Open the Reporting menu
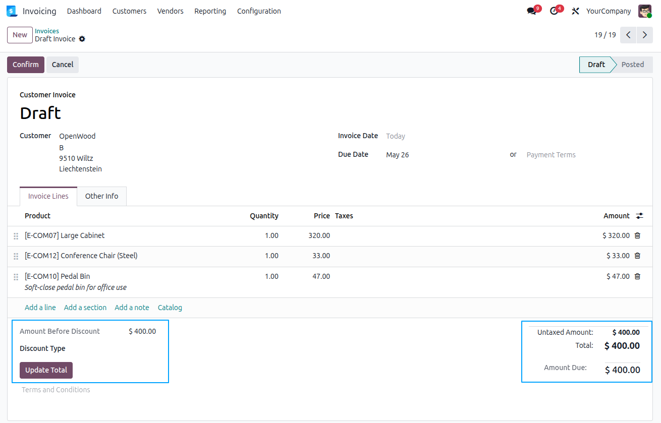Screen dimensions: 661x423 [210, 11]
